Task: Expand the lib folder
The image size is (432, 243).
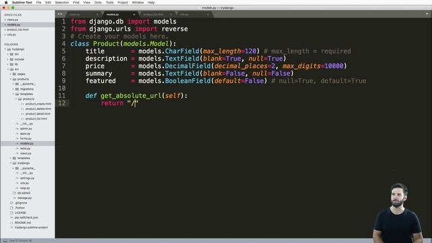Action: tap(7, 64)
